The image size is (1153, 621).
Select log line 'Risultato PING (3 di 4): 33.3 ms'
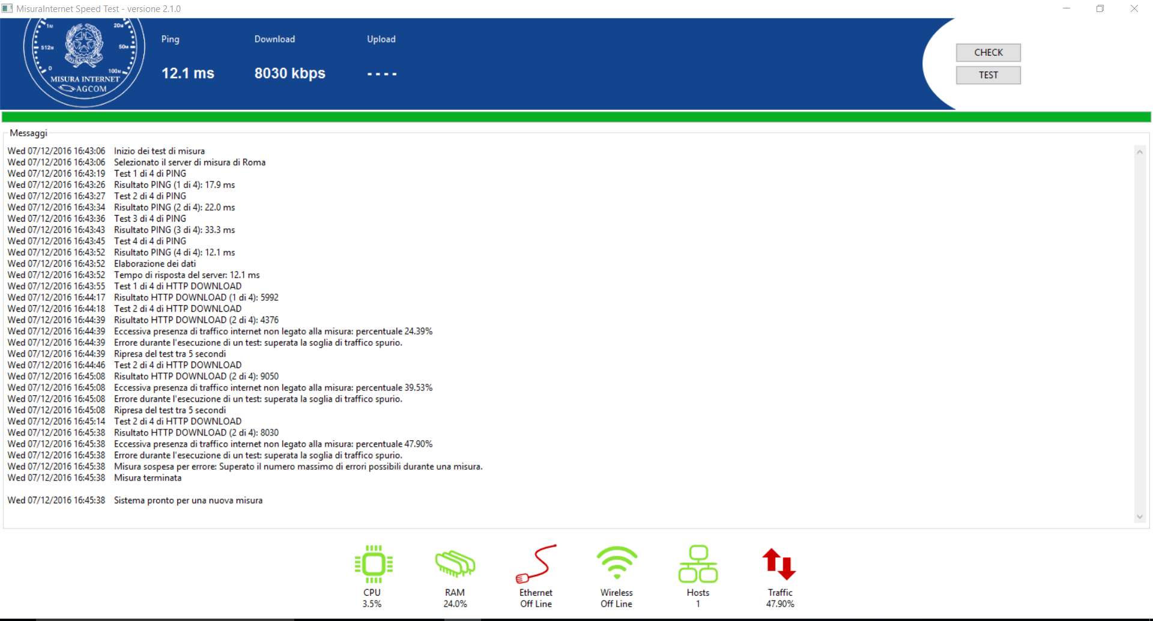pyautogui.click(x=174, y=229)
